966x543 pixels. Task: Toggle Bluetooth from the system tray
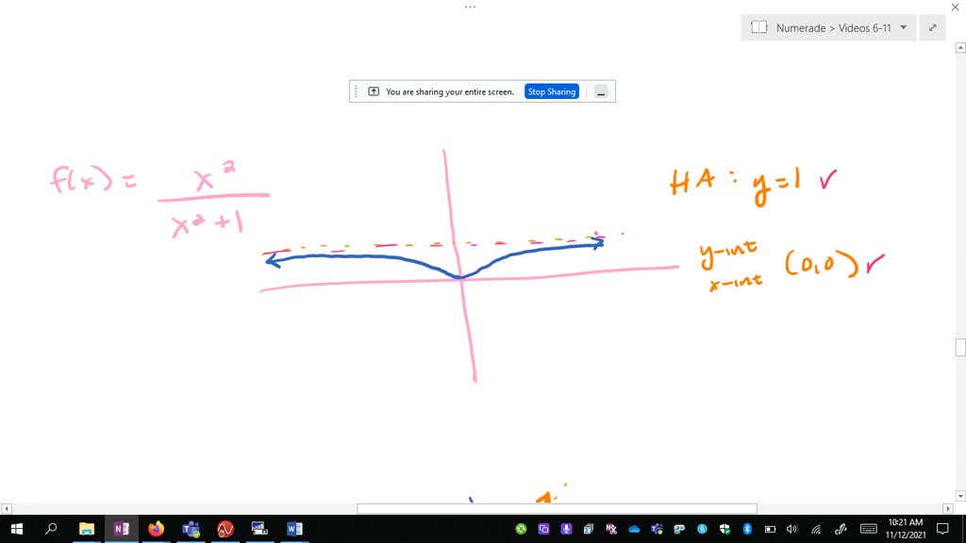click(745, 529)
